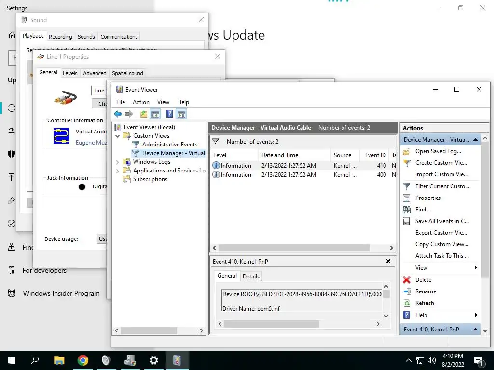The image size is (494, 370).
Task: Open the View menu in Event Viewer
Action: [x=163, y=102]
